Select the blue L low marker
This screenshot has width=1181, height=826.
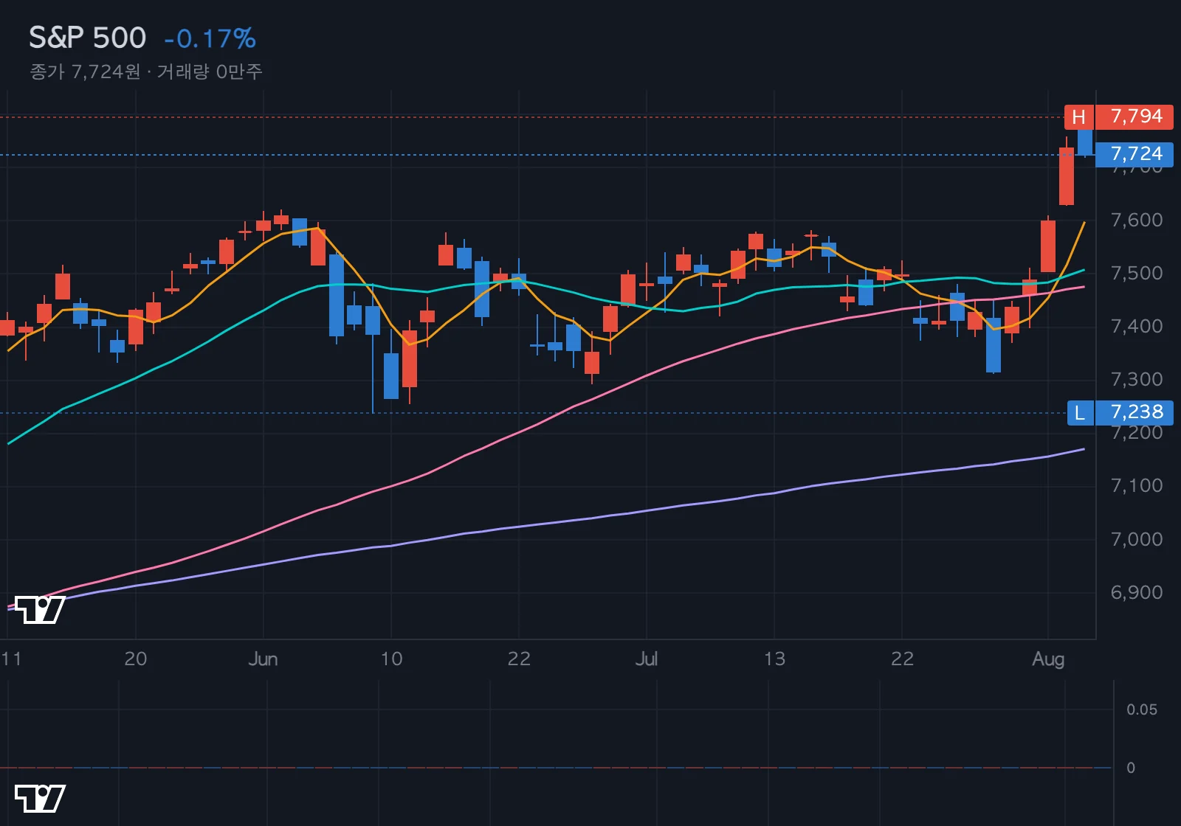[x=1080, y=413]
